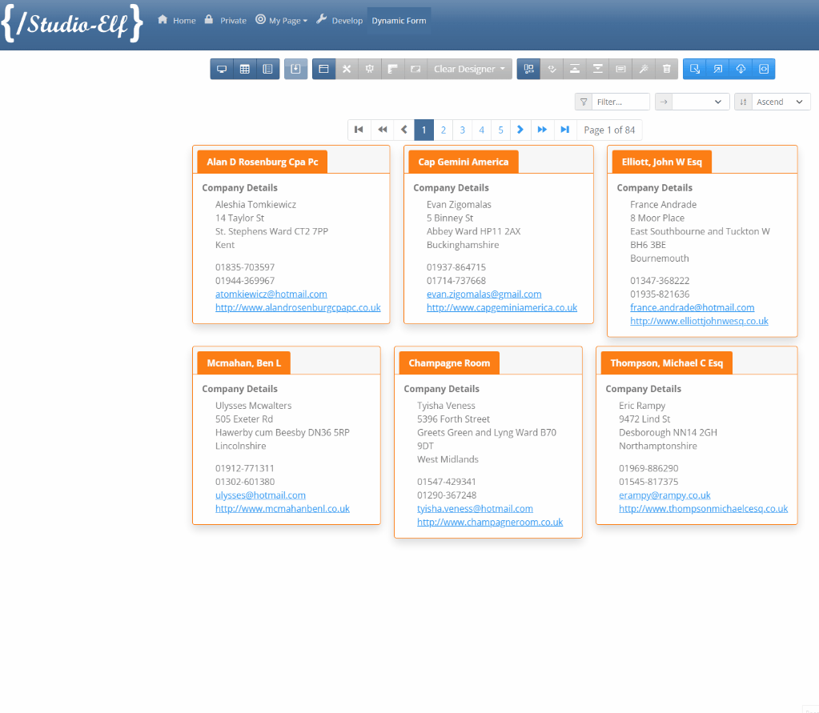This screenshot has height=713, width=819.
Task: Click the Thompson, Michael C Esq card header
Action: (x=666, y=363)
